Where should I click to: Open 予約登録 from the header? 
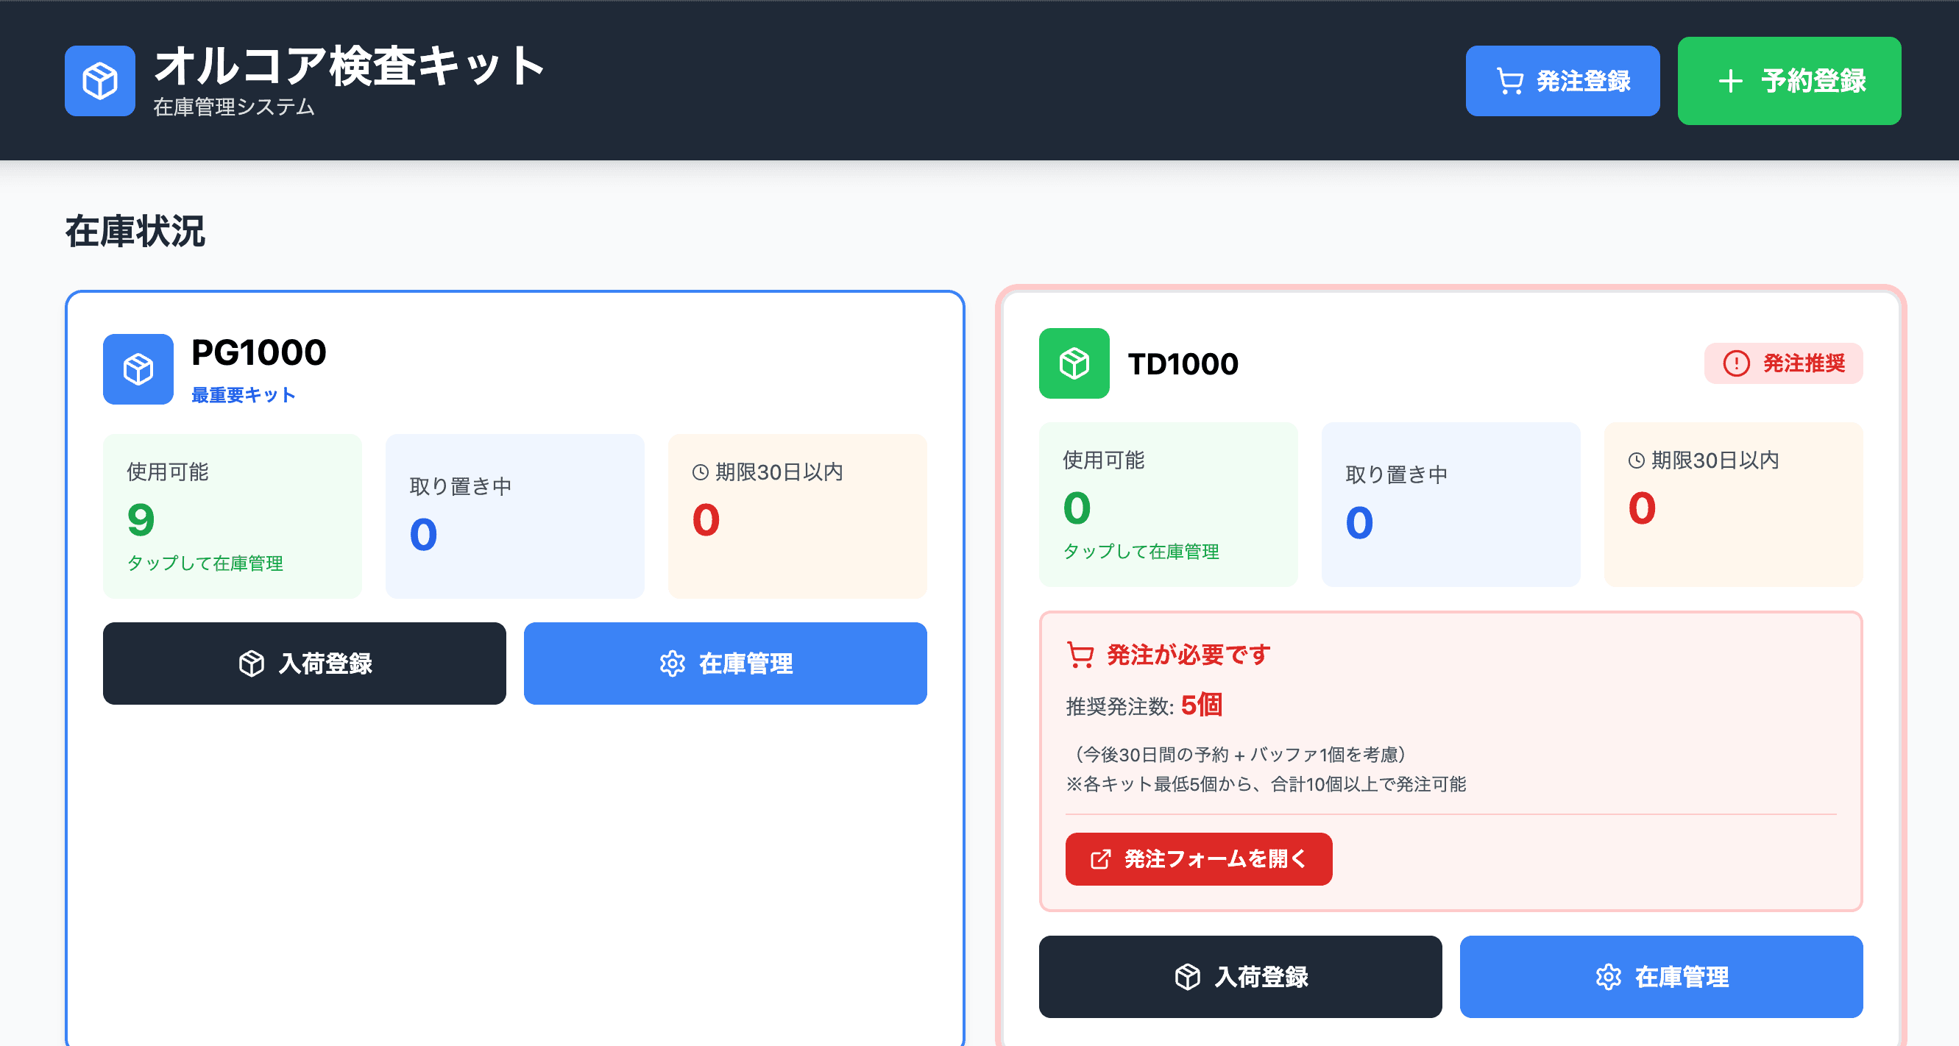(1789, 81)
